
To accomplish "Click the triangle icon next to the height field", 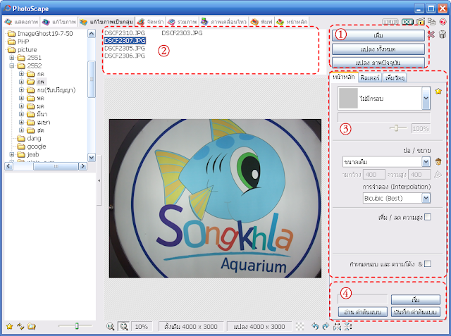I will point(438,175).
